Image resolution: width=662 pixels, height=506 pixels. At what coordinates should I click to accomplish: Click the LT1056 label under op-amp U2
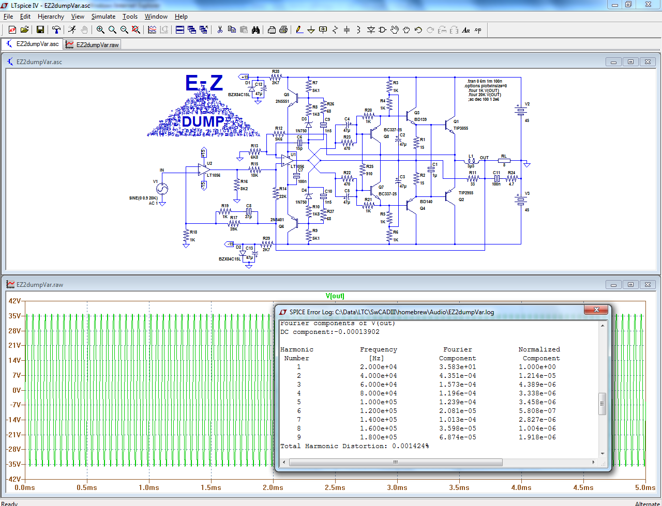[214, 175]
